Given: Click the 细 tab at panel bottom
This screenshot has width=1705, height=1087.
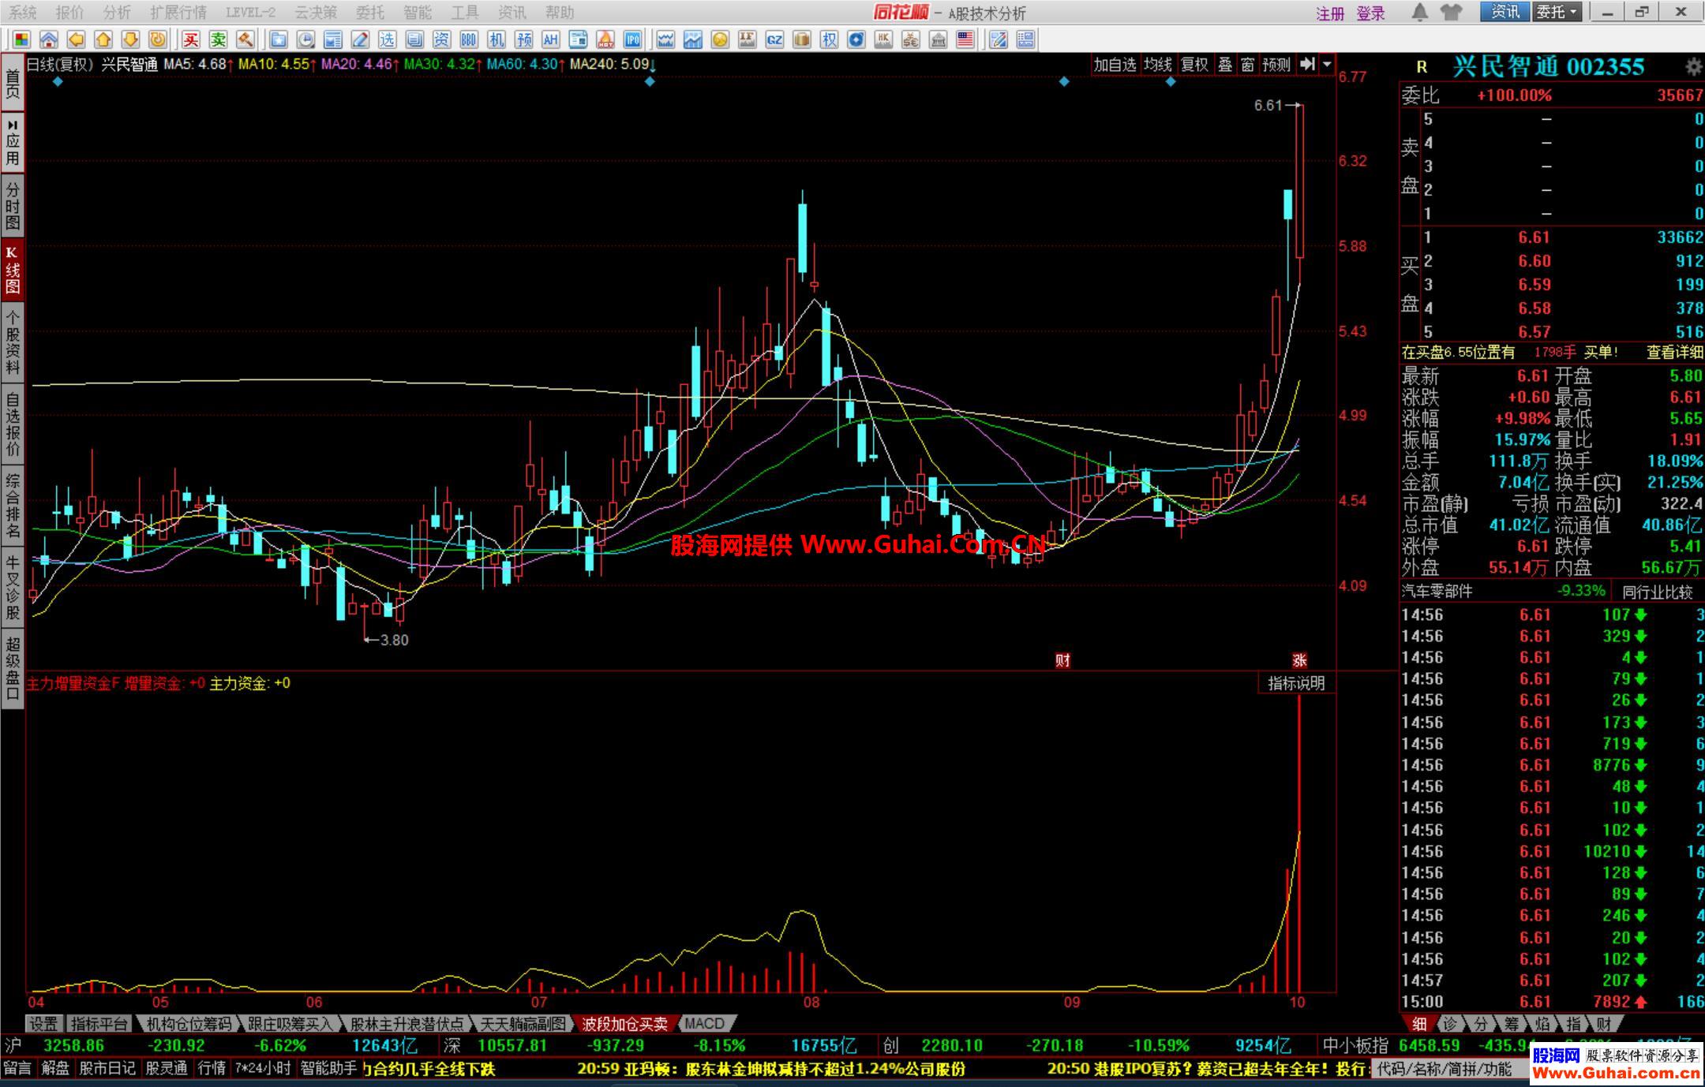Looking at the screenshot, I should point(1419,1024).
